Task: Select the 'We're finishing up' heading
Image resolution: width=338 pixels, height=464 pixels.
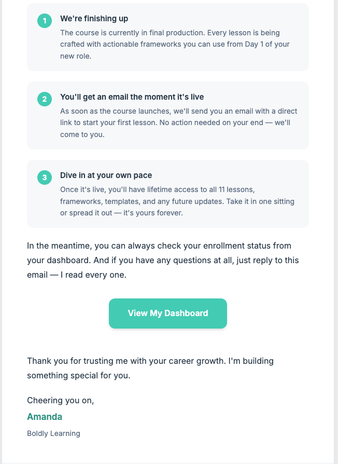Action: [x=95, y=18]
